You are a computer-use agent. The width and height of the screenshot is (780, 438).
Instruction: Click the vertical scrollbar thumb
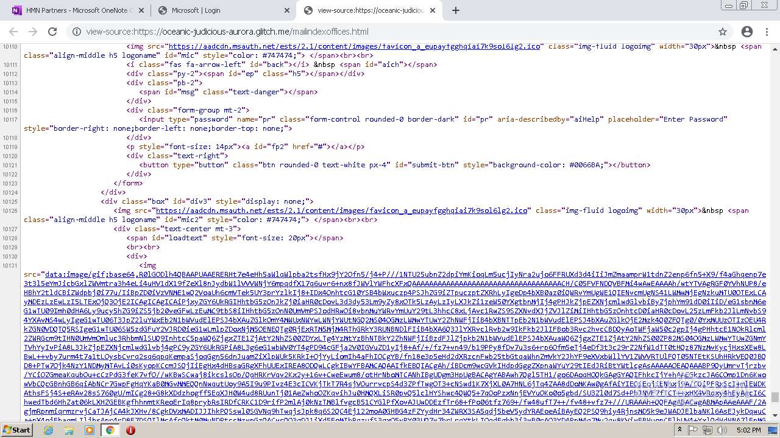[x=775, y=397]
